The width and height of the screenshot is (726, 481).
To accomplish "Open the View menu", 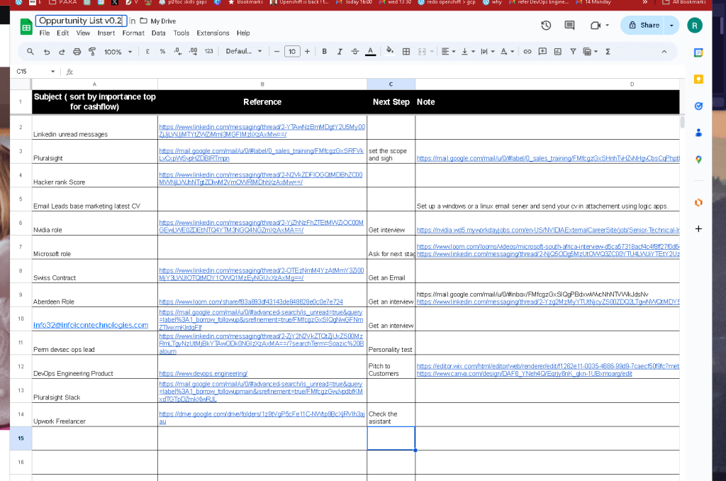I will [x=83, y=33].
